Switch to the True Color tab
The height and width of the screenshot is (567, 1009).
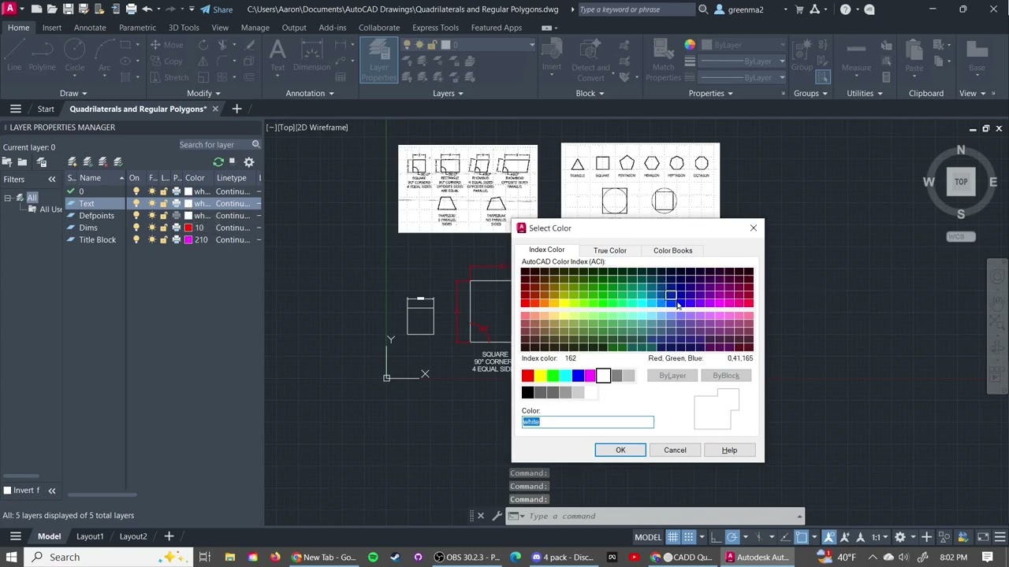click(x=610, y=250)
